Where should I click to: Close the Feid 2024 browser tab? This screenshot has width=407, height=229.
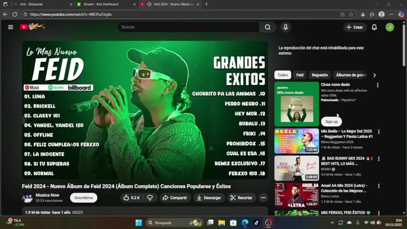(198, 4)
